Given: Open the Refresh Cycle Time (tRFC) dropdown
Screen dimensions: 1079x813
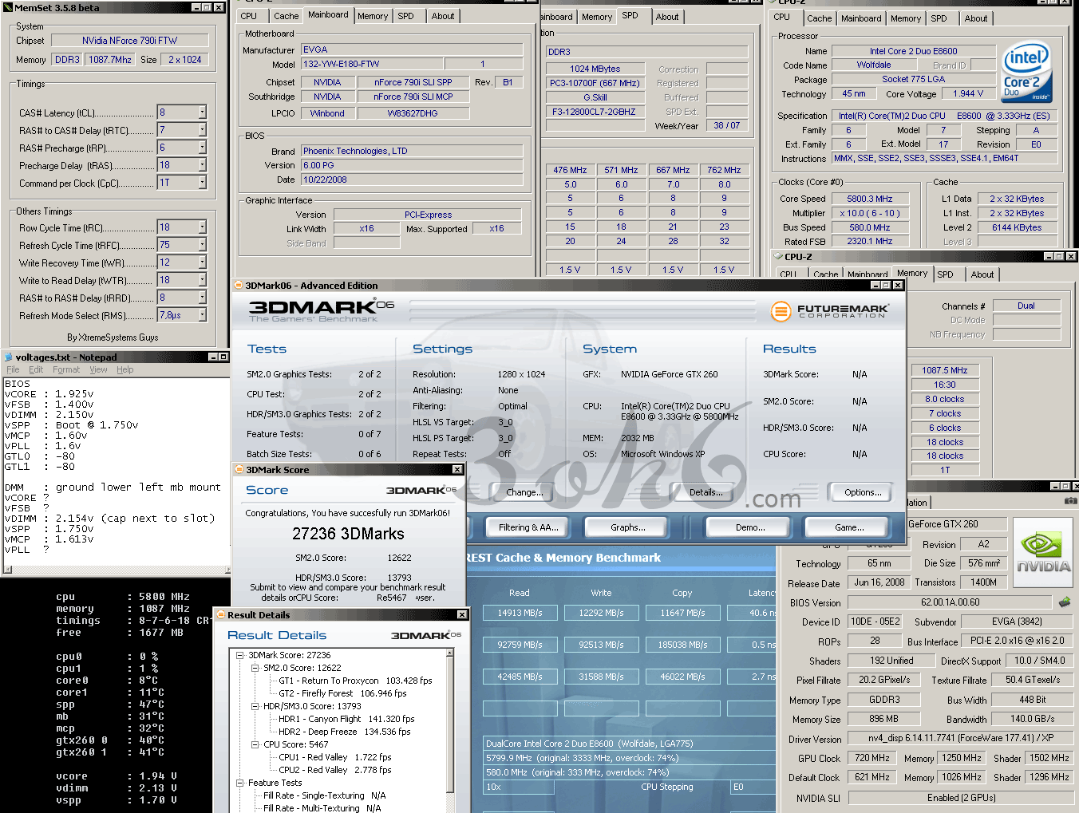Looking at the screenshot, I should click(202, 245).
